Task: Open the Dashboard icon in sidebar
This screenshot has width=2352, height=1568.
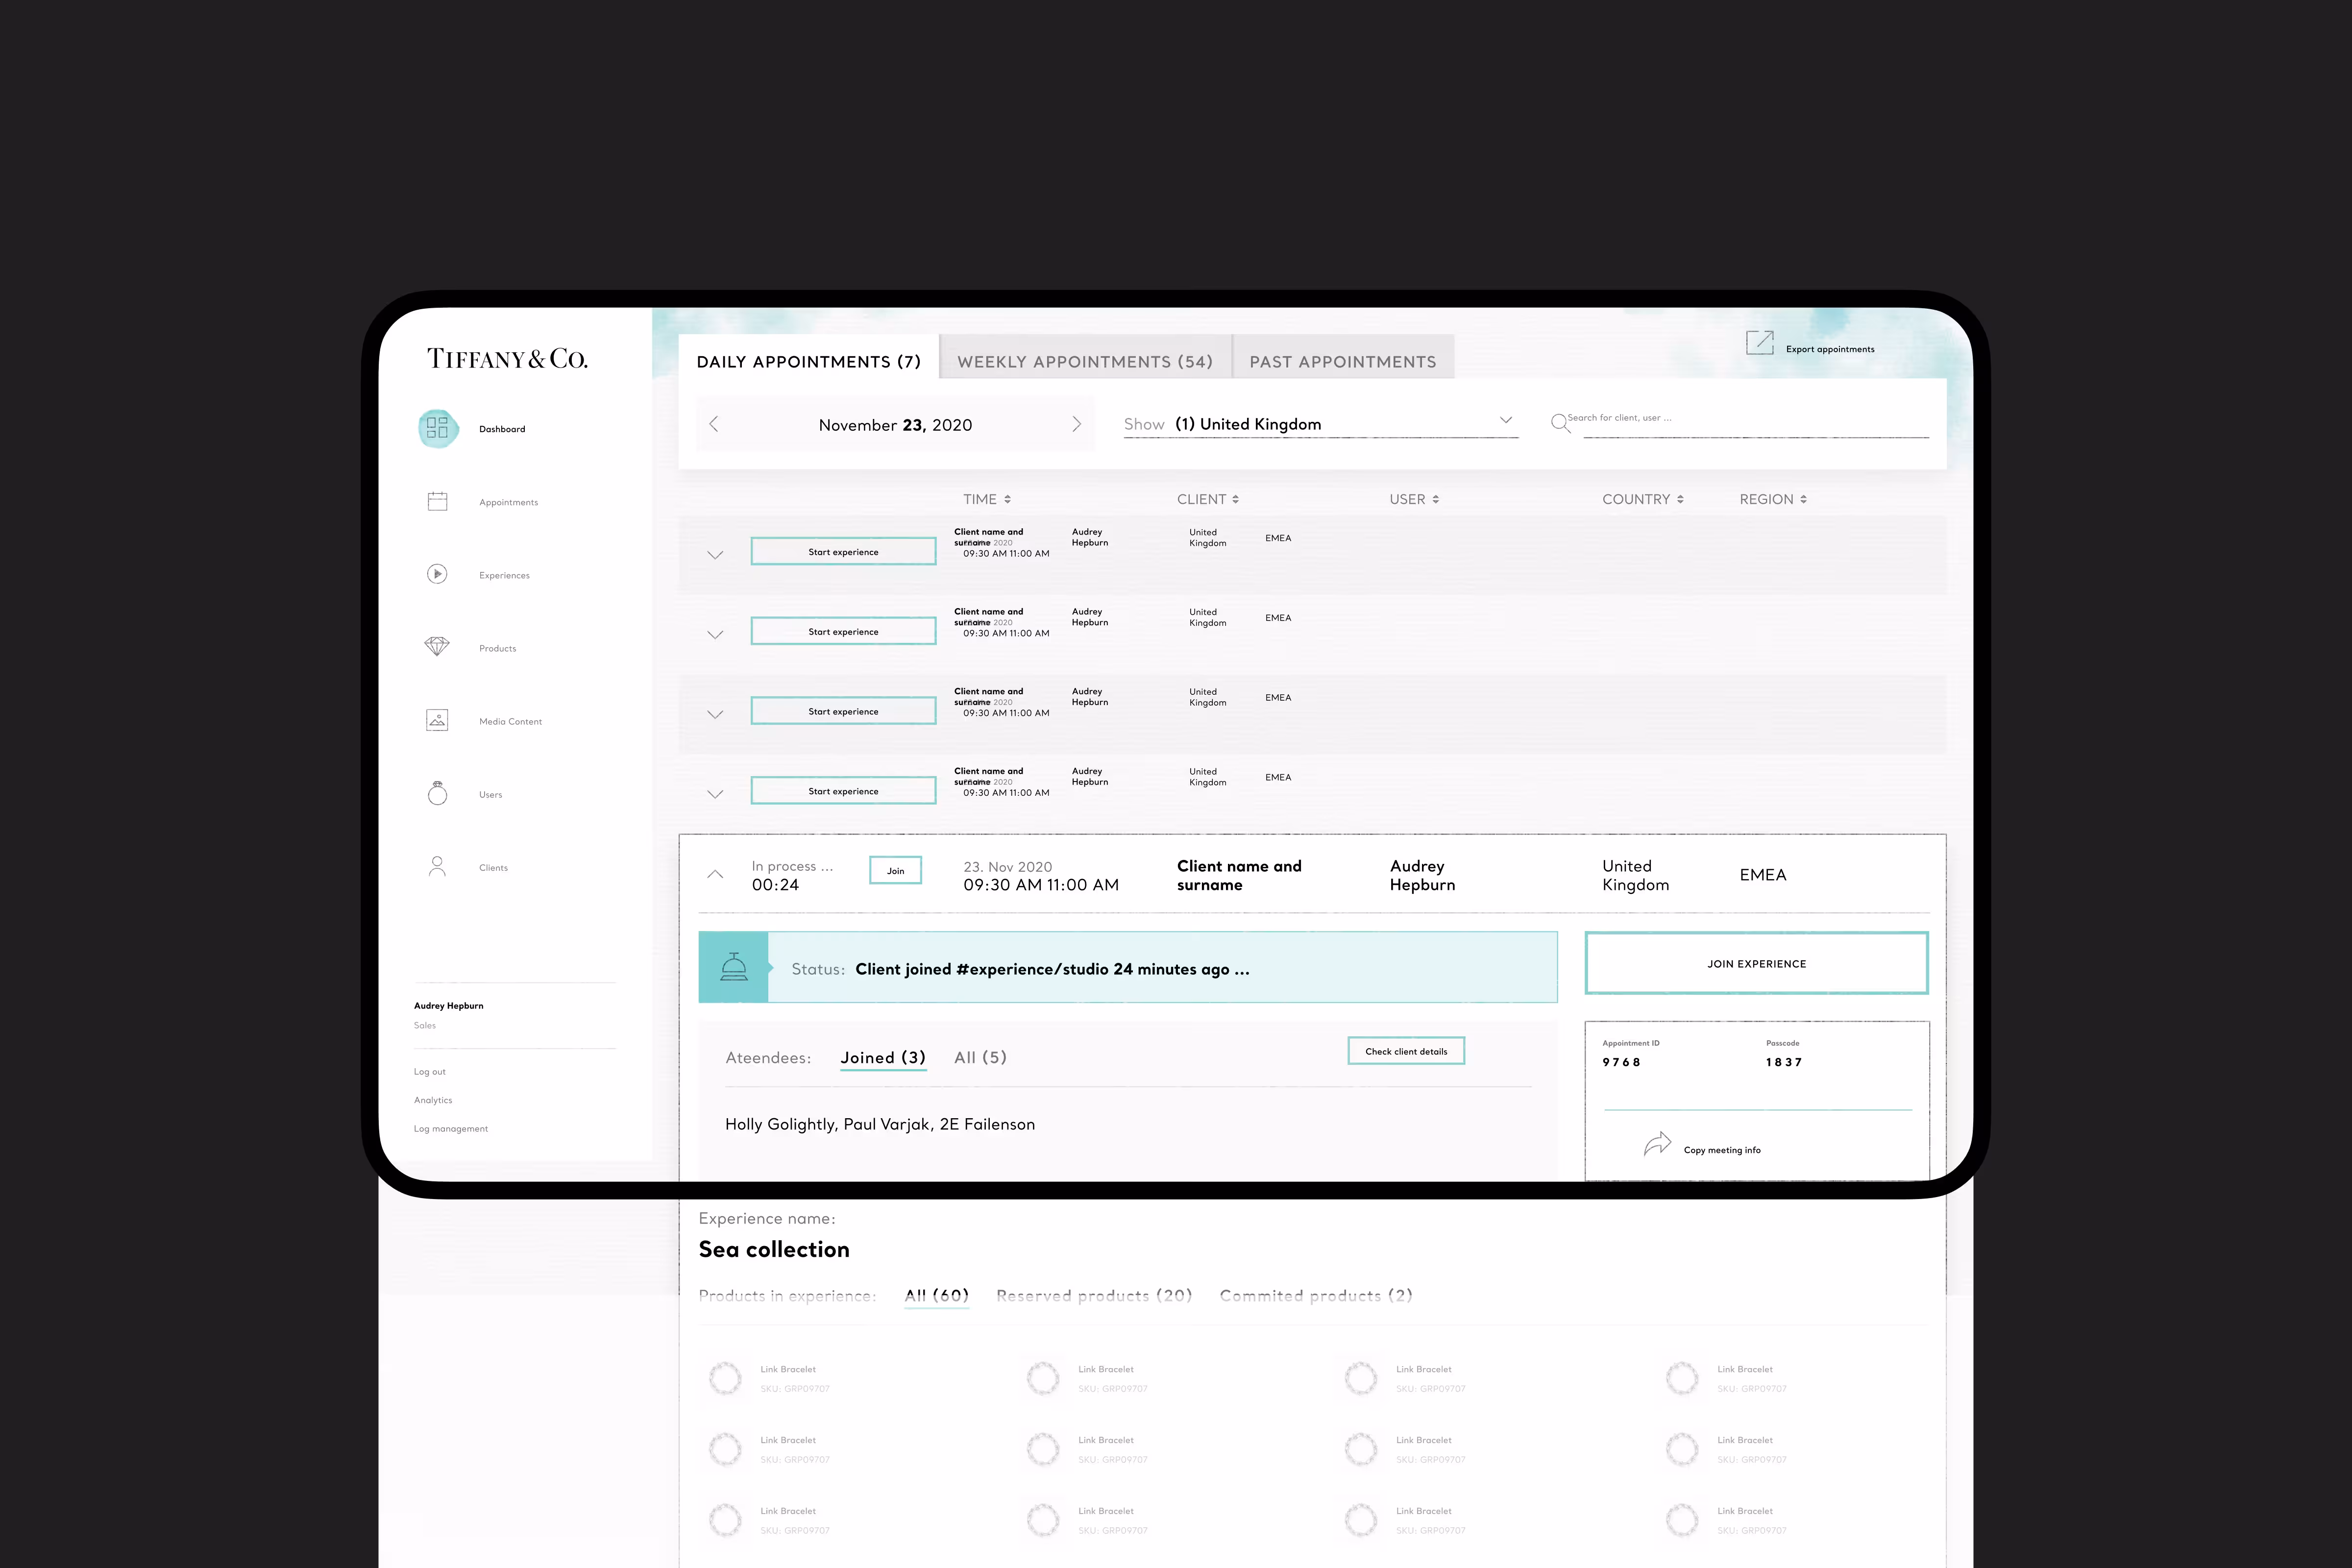Action: (x=437, y=428)
